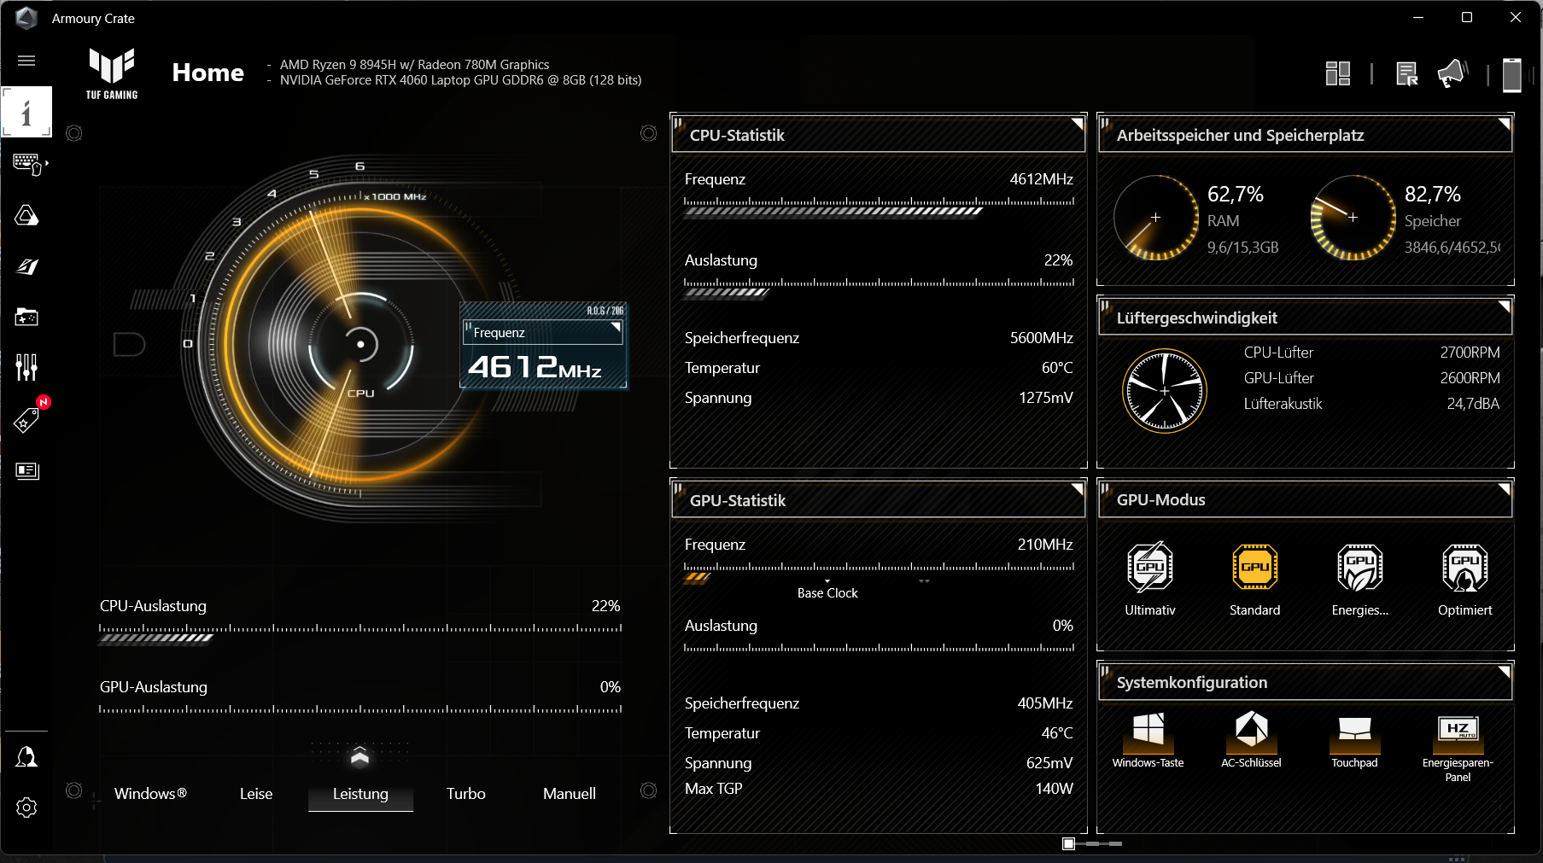The height and width of the screenshot is (863, 1543).
Task: Open Aura Sync from the sidebar
Action: 26,215
